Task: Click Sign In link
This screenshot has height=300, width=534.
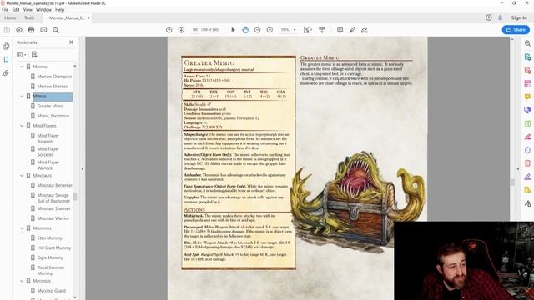Action: point(519,17)
